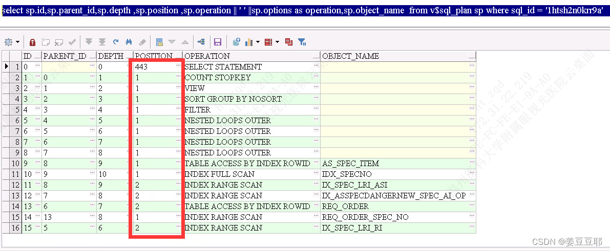The width and height of the screenshot is (610, 251).
Task: Click the Delete record toolbar icon
Action: tap(59, 42)
